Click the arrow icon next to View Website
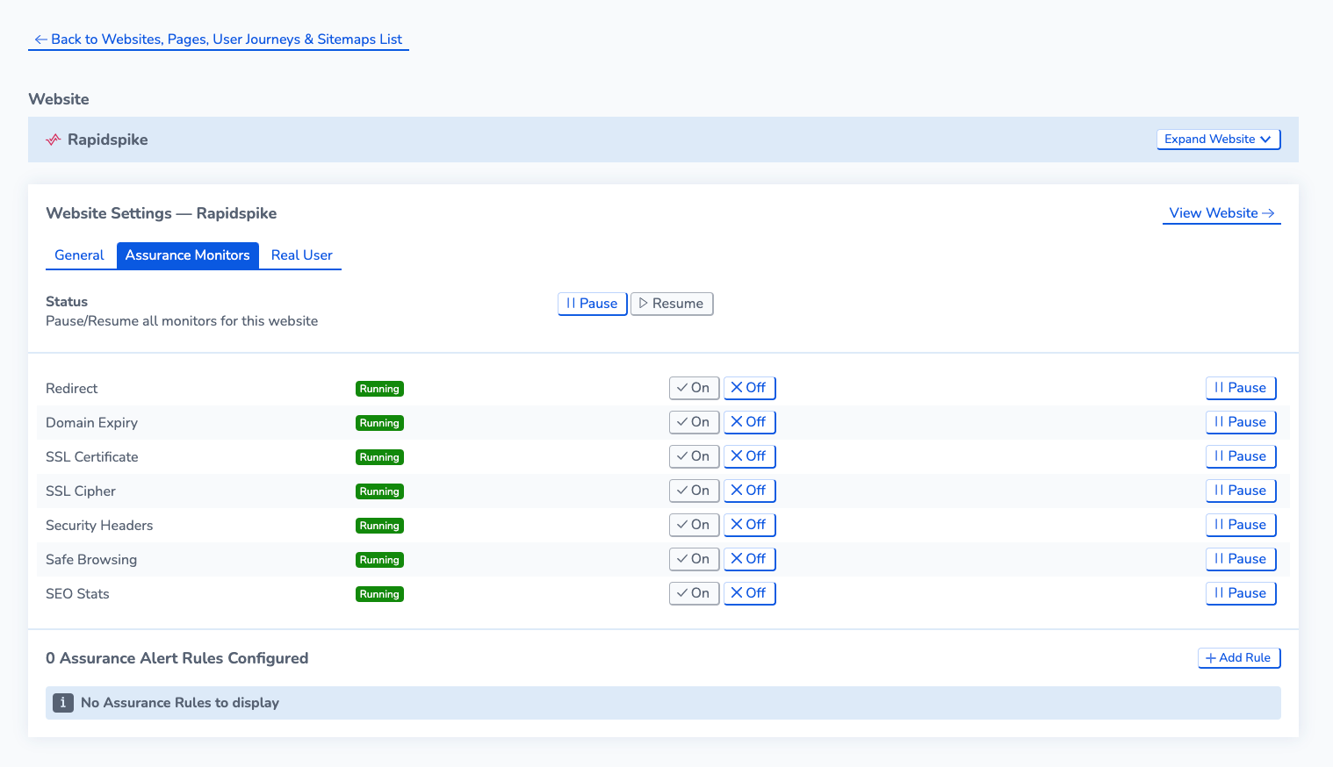This screenshot has height=767, width=1333. [1269, 212]
